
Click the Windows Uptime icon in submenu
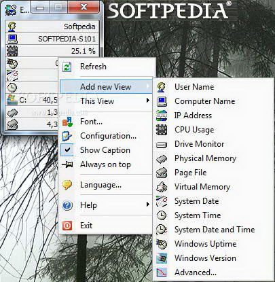(x=162, y=244)
